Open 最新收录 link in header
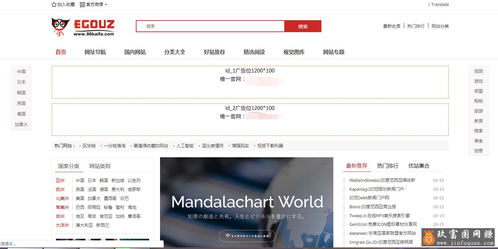Image resolution: width=498 pixels, height=249 pixels. click(x=392, y=26)
